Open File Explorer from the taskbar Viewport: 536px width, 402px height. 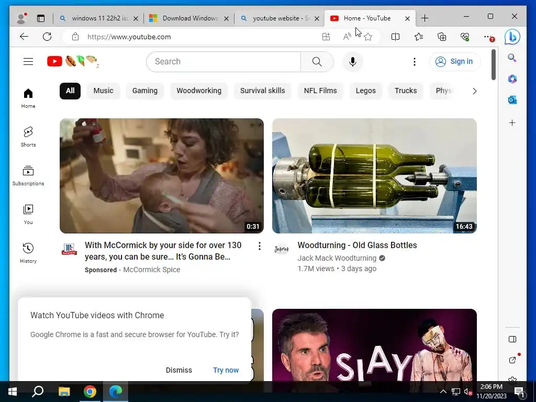coord(64,392)
